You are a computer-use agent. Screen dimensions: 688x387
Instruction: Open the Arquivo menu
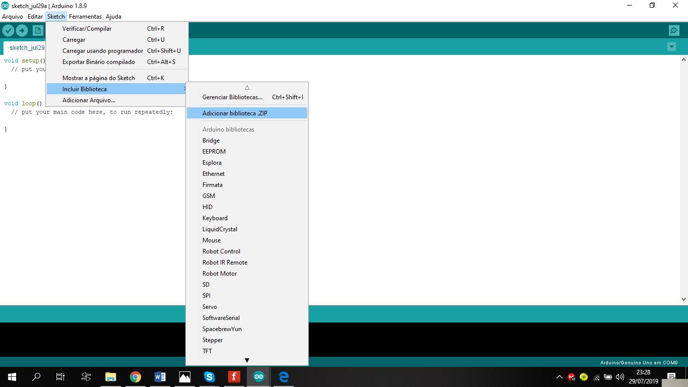coord(13,17)
